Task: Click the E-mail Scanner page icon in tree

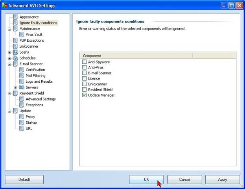Action: coord(15,64)
